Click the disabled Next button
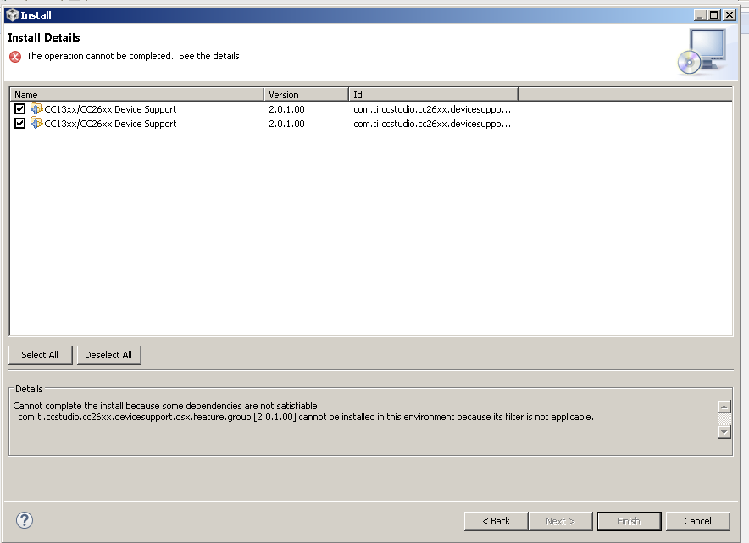Image resolution: width=749 pixels, height=543 pixels. [560, 521]
